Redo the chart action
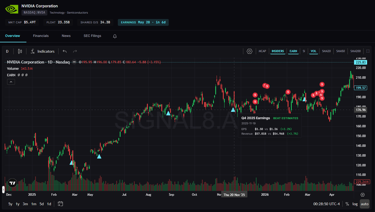Image resolution: width=375 pixels, height=212 pixels. point(75,51)
